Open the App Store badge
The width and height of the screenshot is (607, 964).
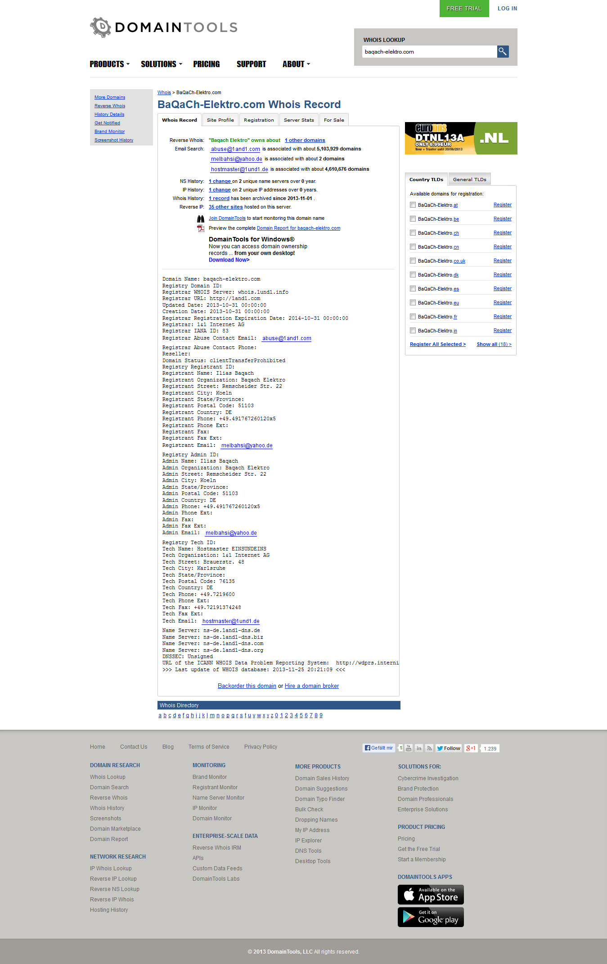tap(431, 895)
